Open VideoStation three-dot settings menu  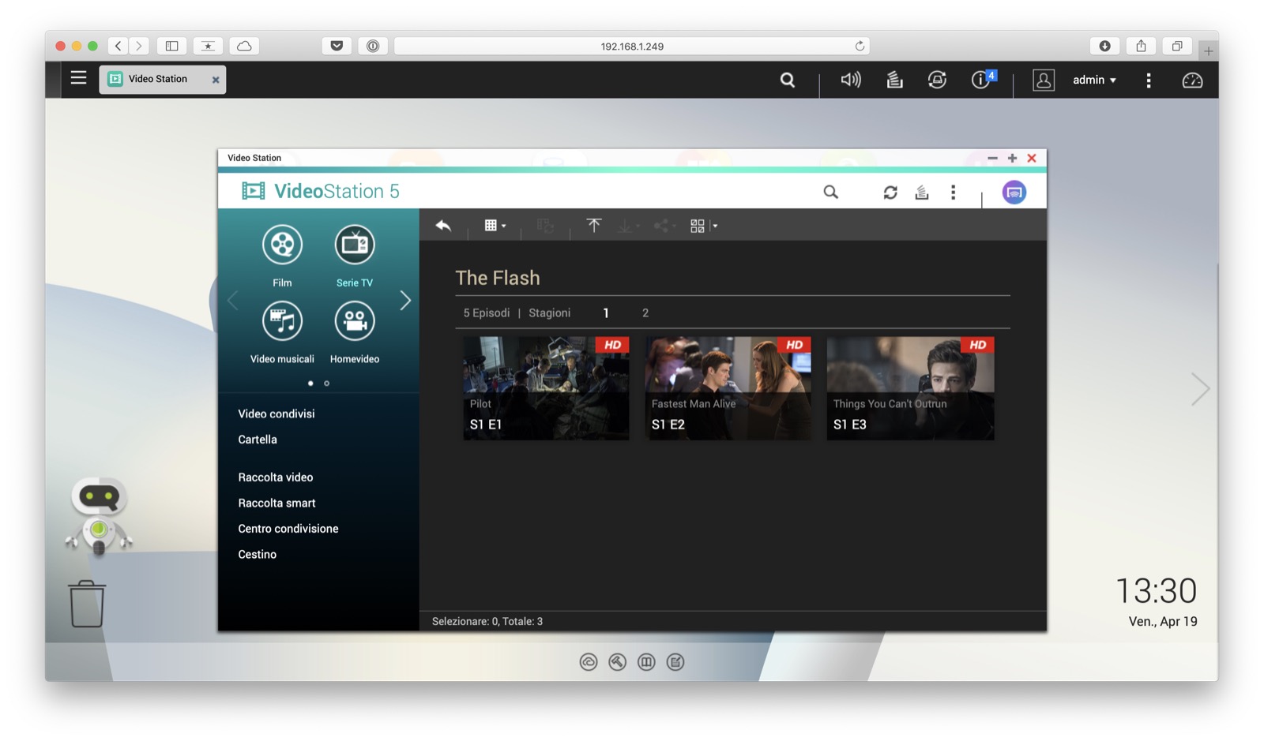[954, 192]
